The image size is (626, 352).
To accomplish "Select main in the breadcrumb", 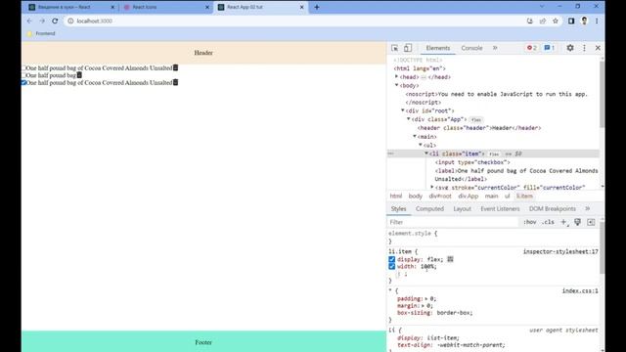I will tap(491, 196).
